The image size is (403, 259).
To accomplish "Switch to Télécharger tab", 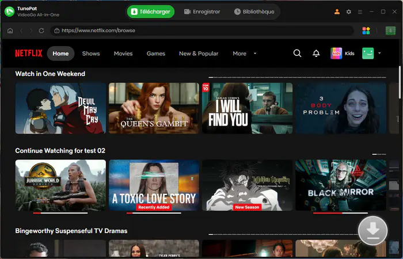I will [151, 12].
